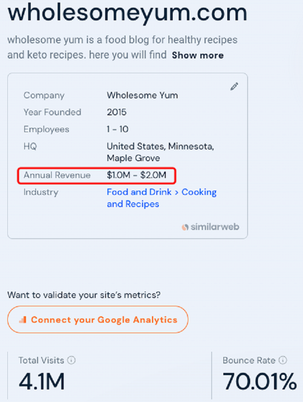303x402 pixels.
Task: Select the Annual Revenue value $1.0M - $2.0M
Action: (136, 175)
